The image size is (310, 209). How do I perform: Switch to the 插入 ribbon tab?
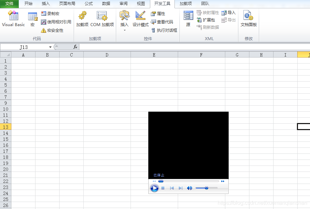46,4
